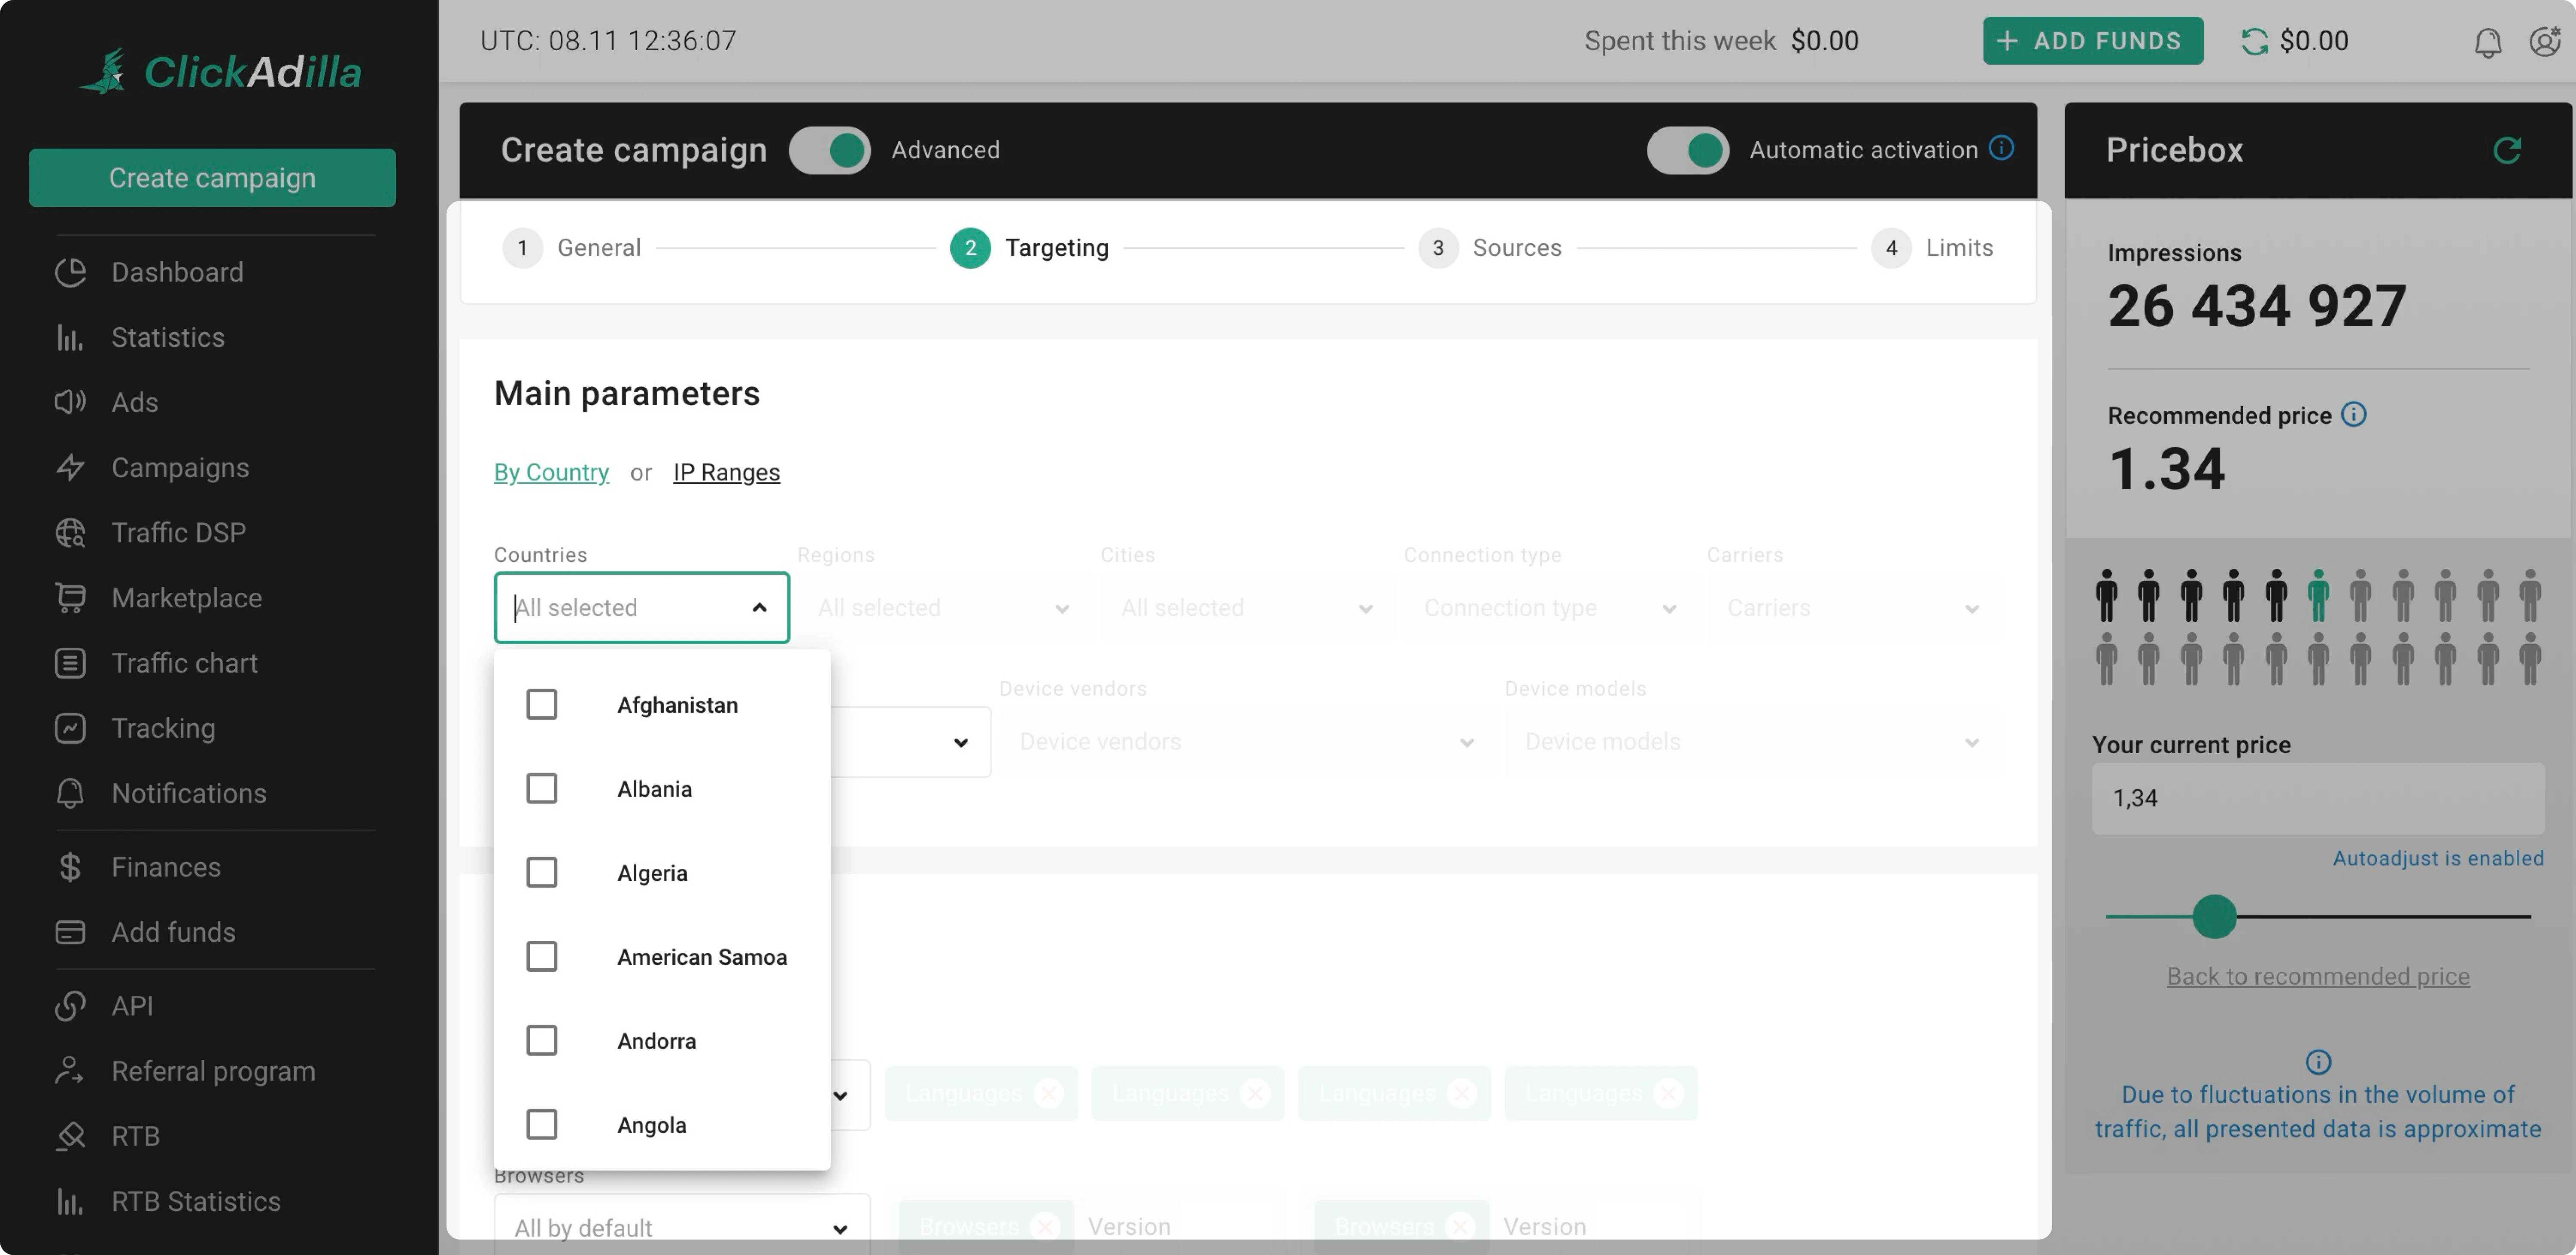Click Back to recommended price
This screenshot has height=1255, width=2576.
point(2318,976)
